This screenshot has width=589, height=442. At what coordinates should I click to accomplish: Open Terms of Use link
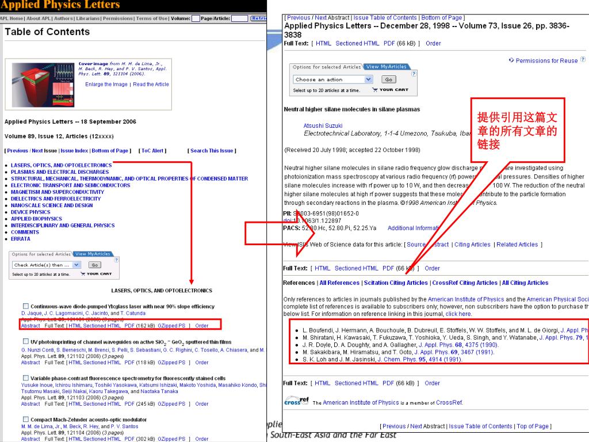[x=152, y=18]
